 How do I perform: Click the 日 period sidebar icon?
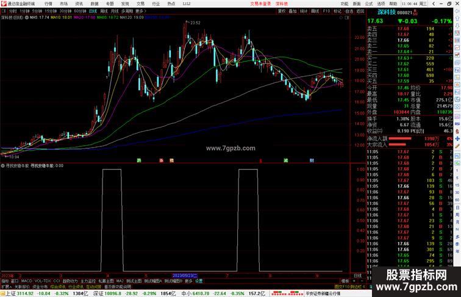[x=457, y=207]
